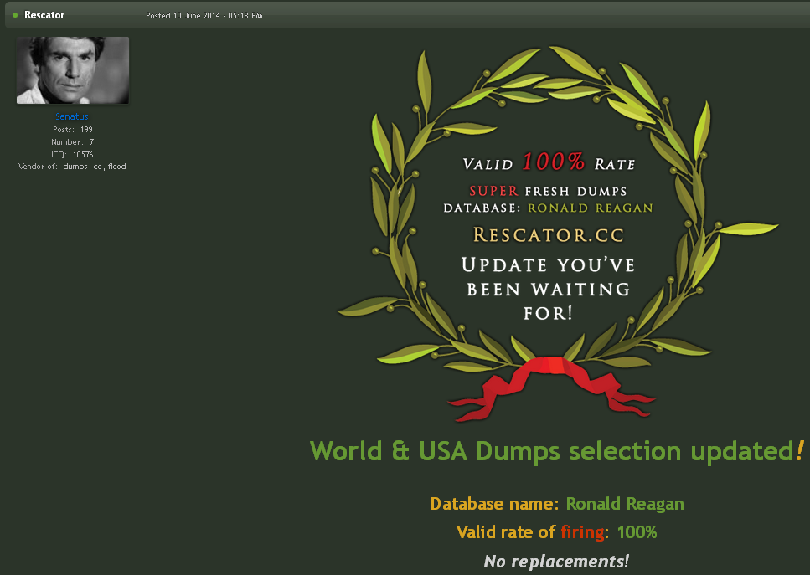Select the ICQ: 10576 contact line
This screenshot has width=810, height=575.
coord(72,154)
